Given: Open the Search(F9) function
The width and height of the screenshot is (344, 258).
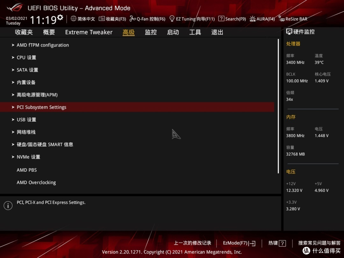Looking at the screenshot, I should [232, 18].
